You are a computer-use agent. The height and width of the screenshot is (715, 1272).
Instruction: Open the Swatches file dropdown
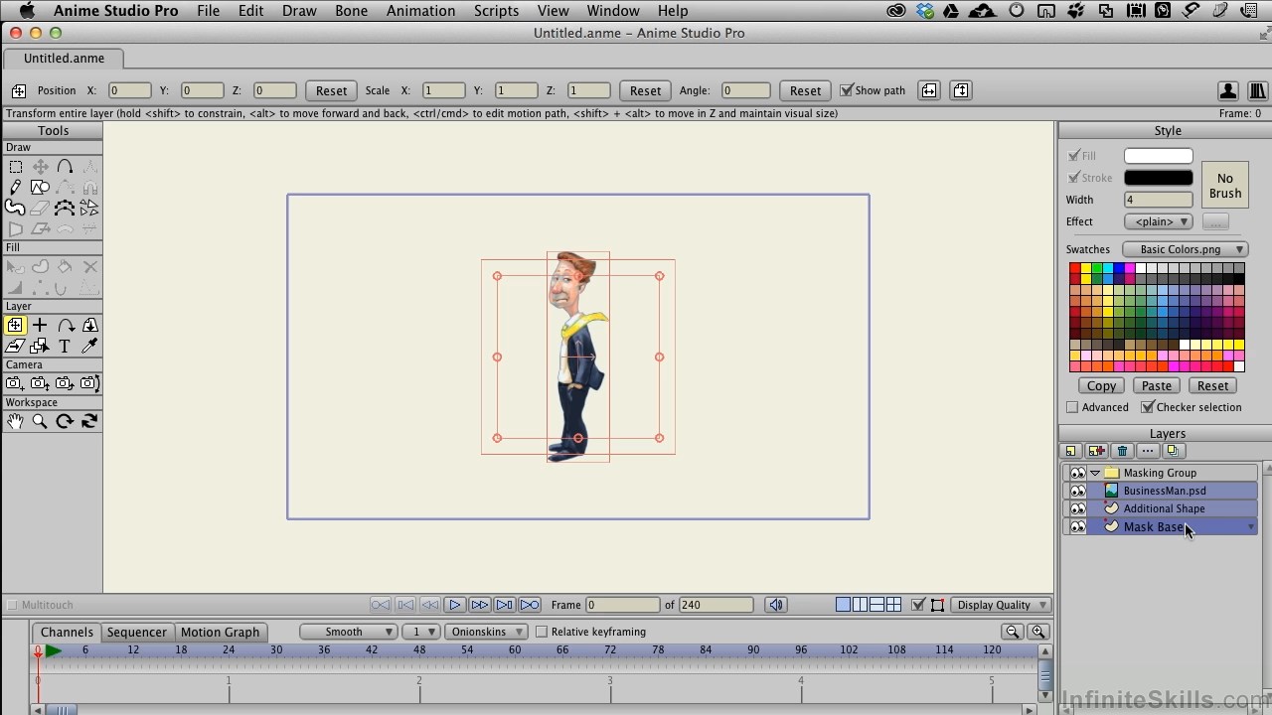click(x=1185, y=249)
